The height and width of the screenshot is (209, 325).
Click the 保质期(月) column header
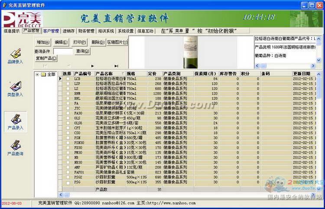[x=206, y=74]
